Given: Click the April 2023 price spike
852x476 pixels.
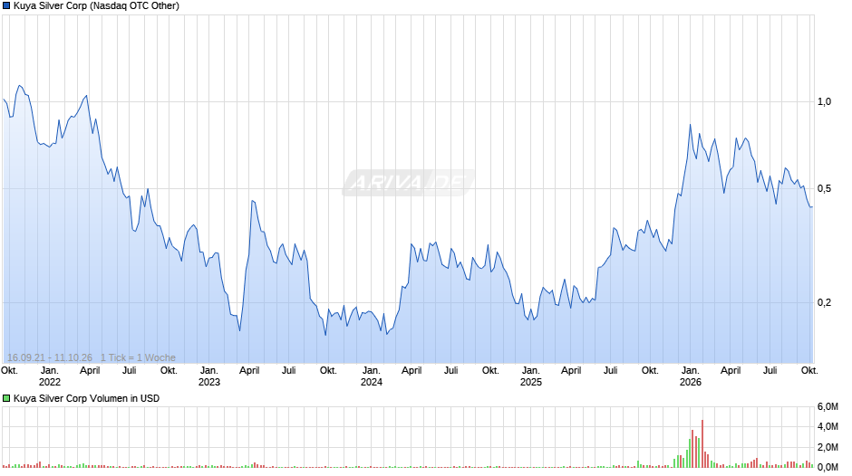Looking at the screenshot, I should point(253,202).
